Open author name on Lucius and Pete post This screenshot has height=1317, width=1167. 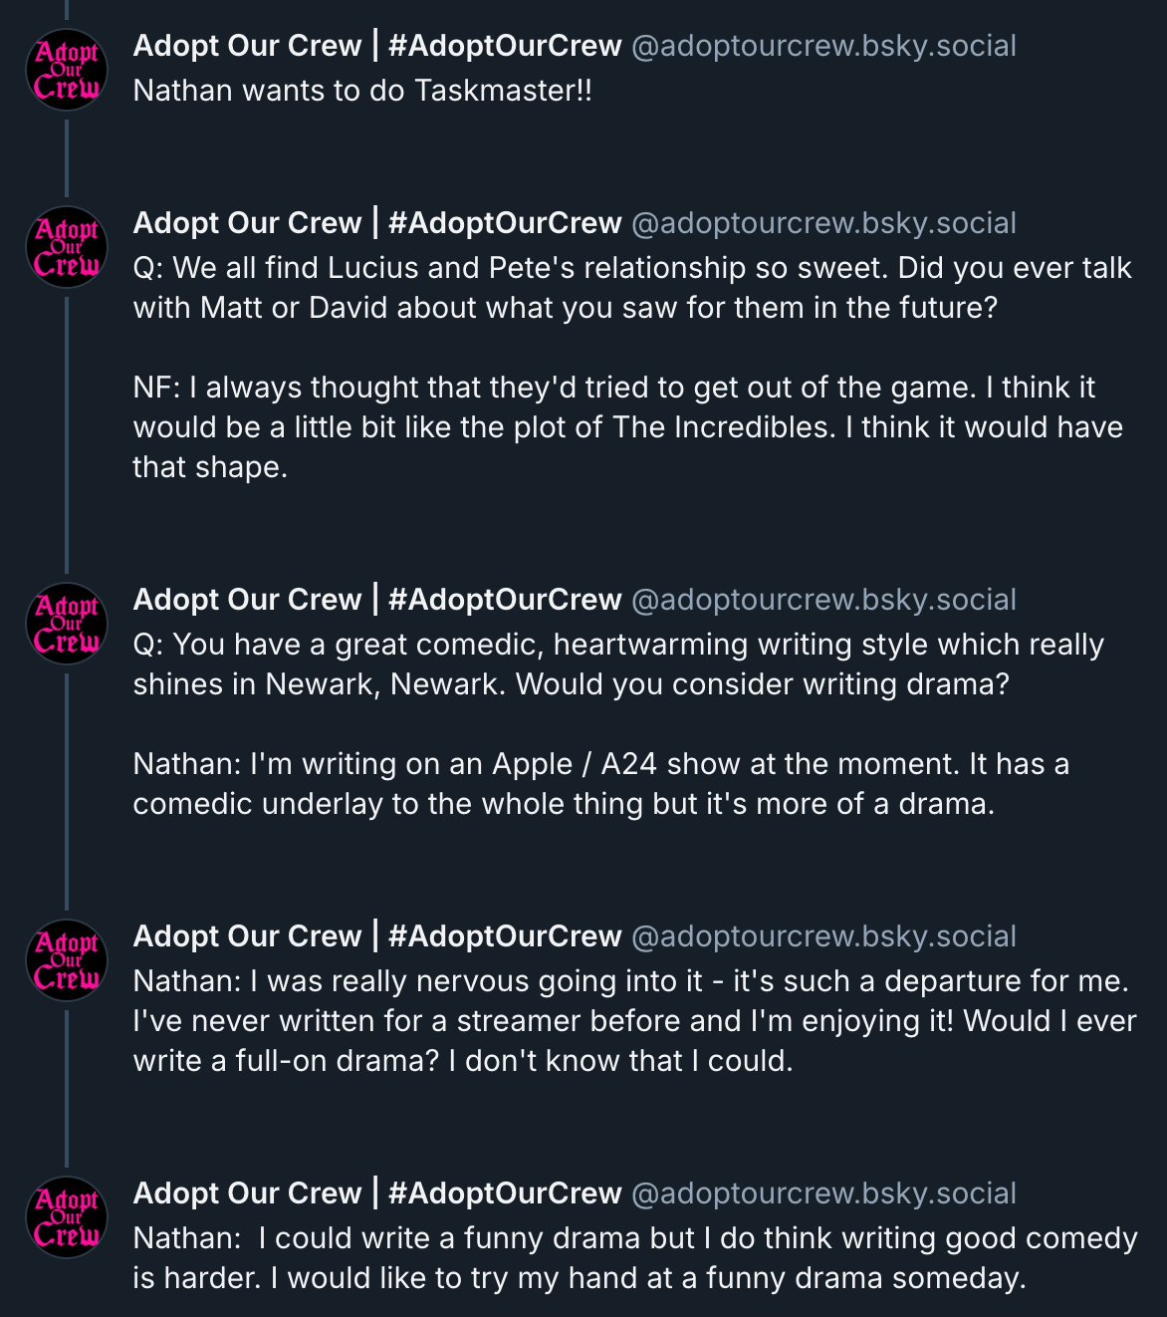377,223
